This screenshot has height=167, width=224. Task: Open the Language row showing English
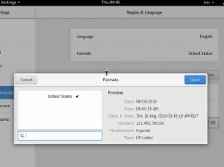pyautogui.click(x=144, y=37)
